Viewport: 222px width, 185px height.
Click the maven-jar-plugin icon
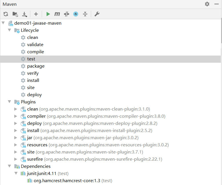coord(23,138)
